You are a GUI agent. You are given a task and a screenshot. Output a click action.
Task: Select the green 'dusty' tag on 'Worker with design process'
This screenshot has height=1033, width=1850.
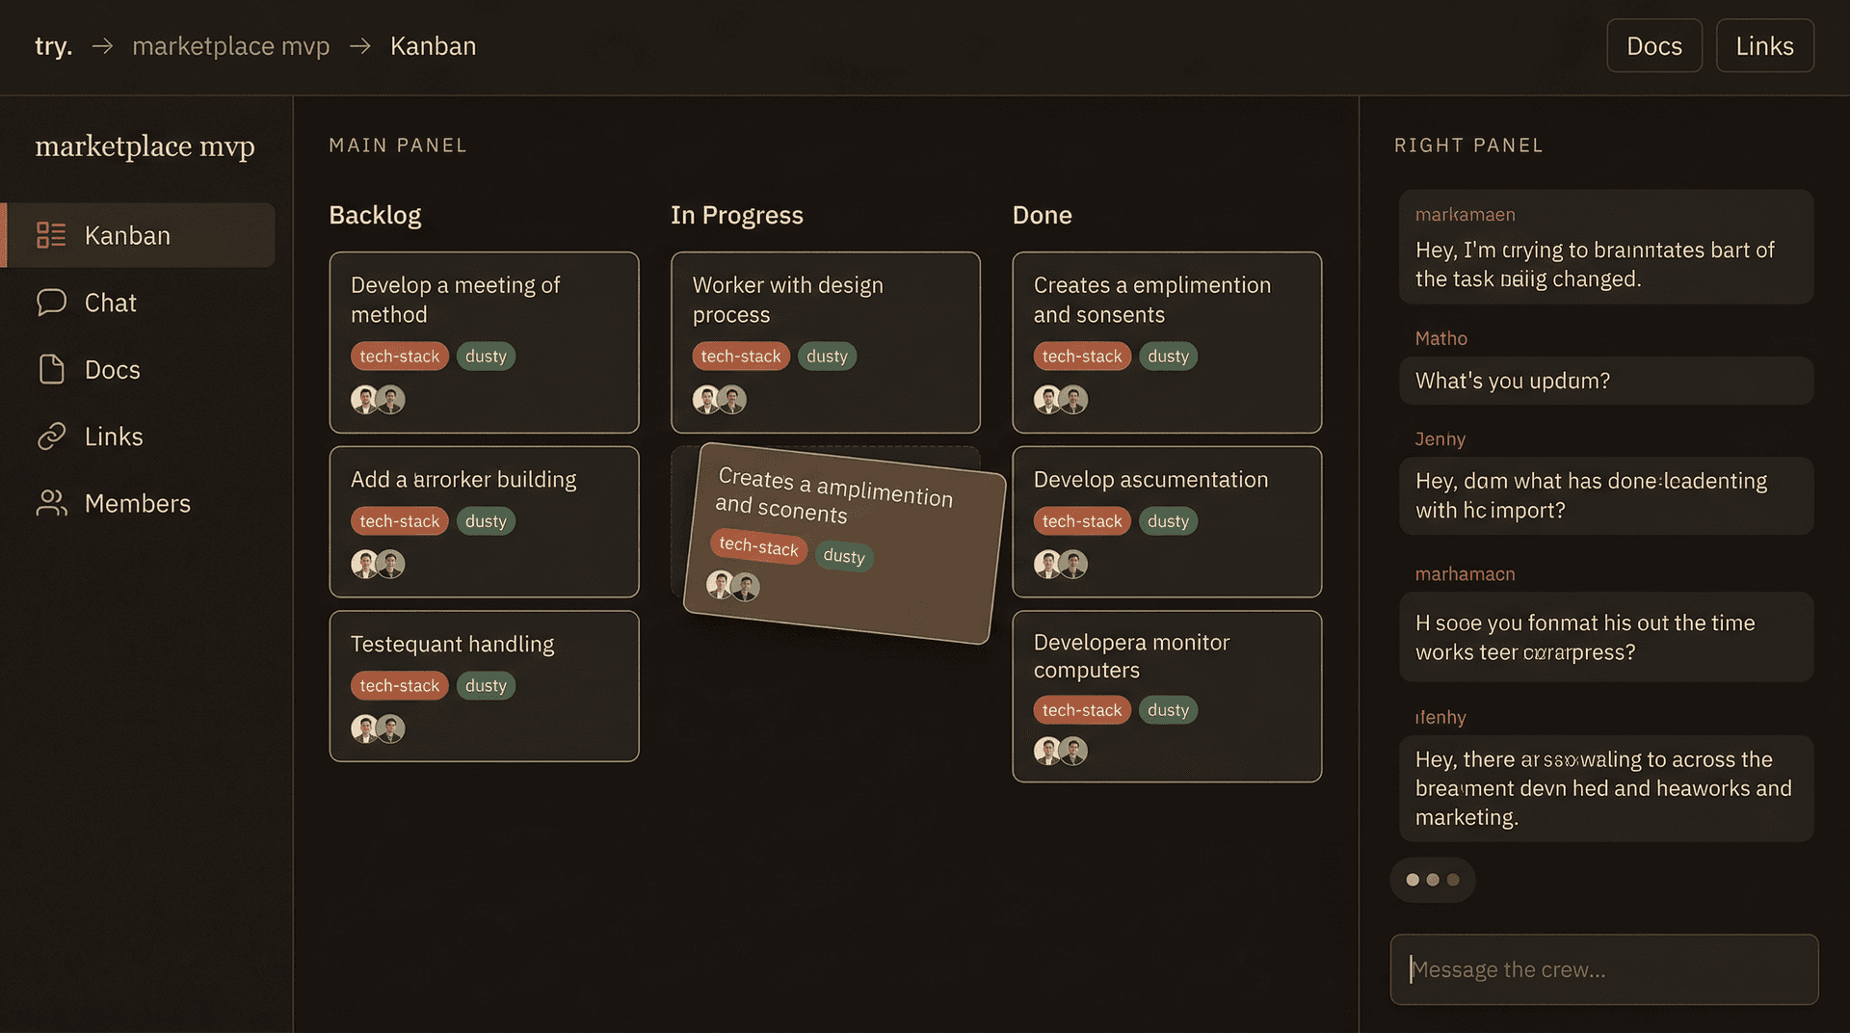tap(827, 356)
